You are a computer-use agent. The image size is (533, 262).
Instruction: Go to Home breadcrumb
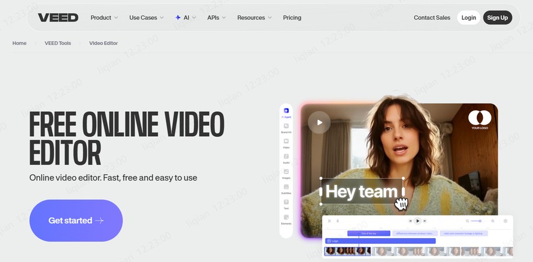point(19,43)
